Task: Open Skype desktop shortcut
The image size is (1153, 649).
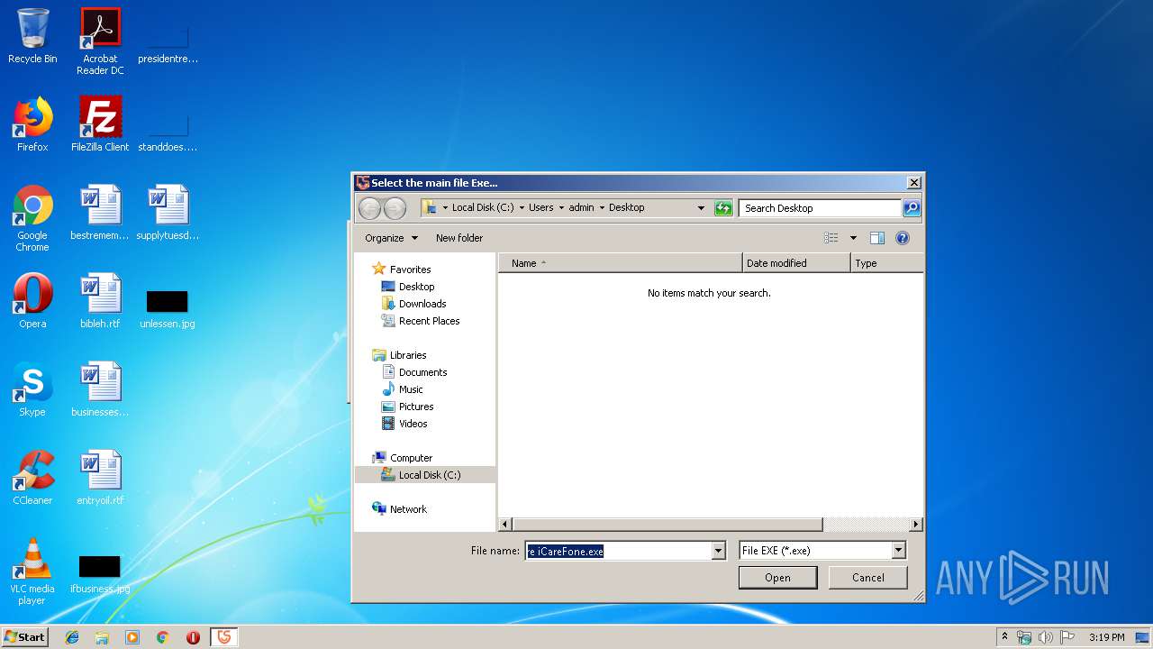Action: tap(32, 389)
